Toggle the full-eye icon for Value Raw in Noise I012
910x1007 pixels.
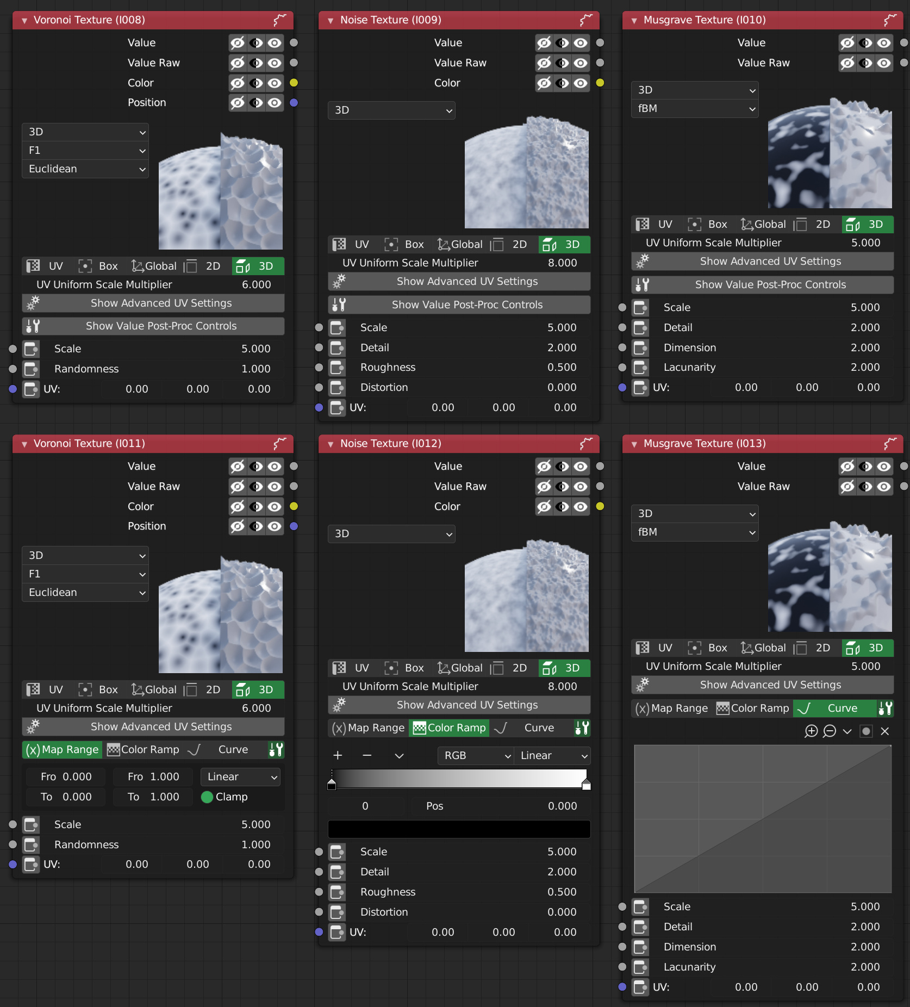[581, 487]
